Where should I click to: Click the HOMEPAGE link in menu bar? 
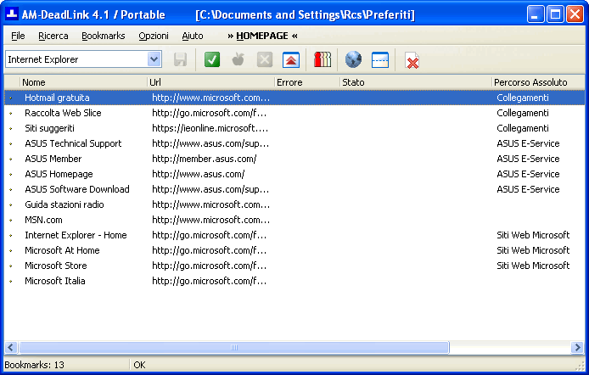262,36
